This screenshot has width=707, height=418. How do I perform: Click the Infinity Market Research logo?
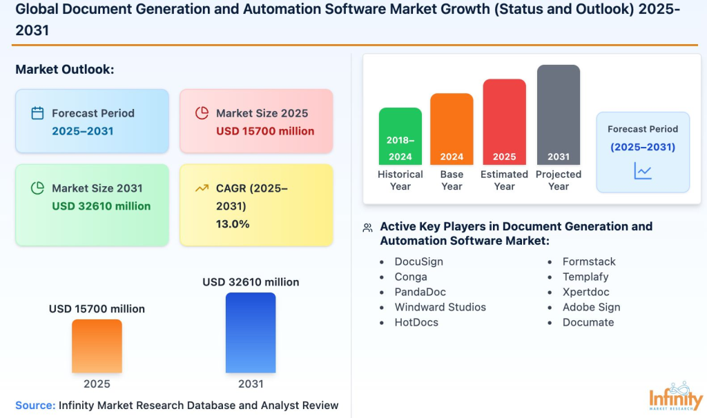(676, 396)
